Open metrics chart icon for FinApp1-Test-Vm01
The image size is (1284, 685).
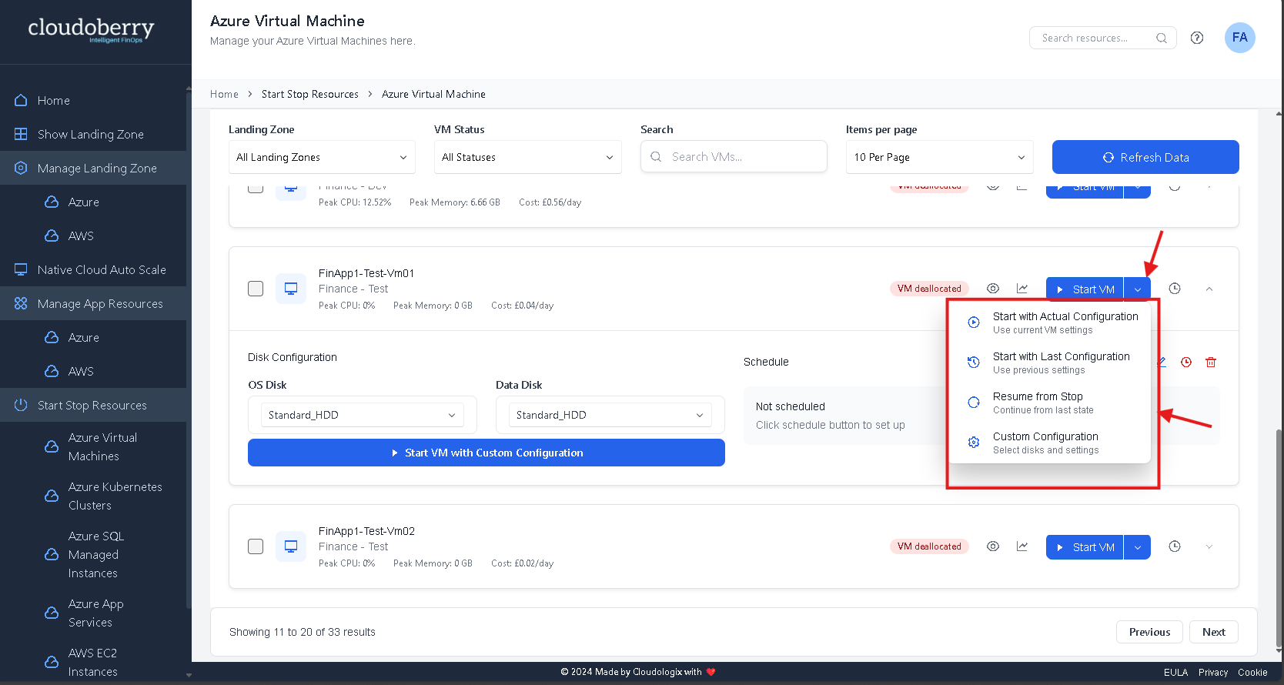[1022, 289]
